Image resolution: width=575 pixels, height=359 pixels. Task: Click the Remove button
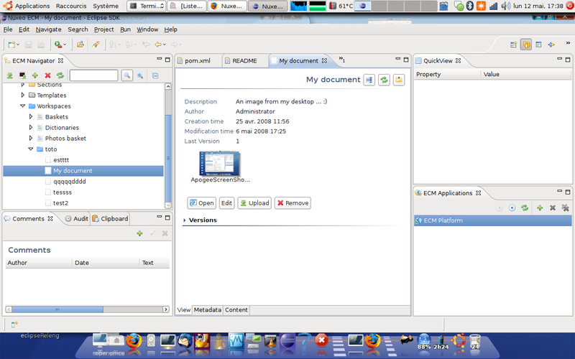point(293,203)
